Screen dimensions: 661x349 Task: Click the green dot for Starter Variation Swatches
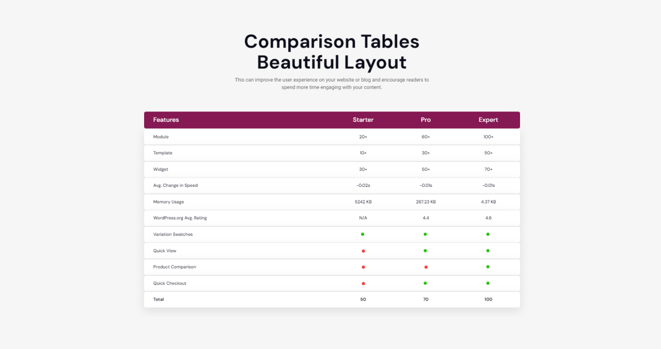363,234
